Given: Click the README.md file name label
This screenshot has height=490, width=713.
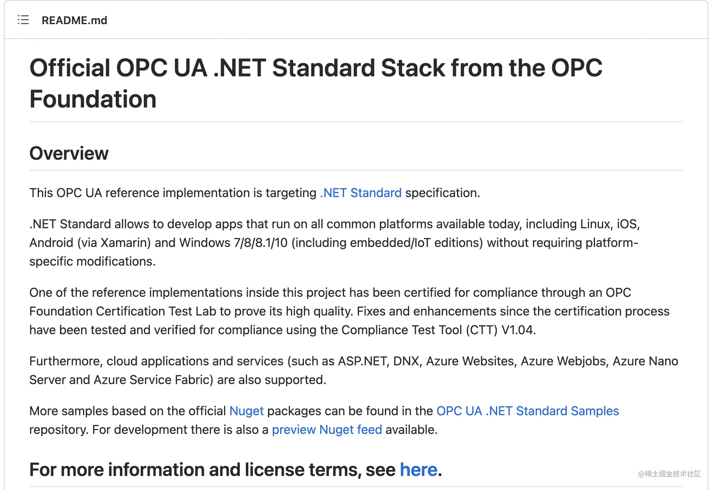Looking at the screenshot, I should click(x=74, y=20).
